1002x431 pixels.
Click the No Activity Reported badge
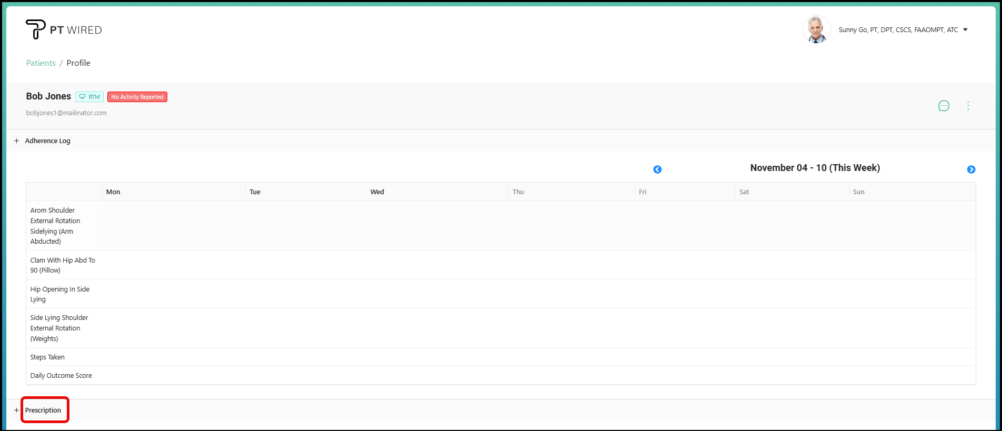(137, 97)
